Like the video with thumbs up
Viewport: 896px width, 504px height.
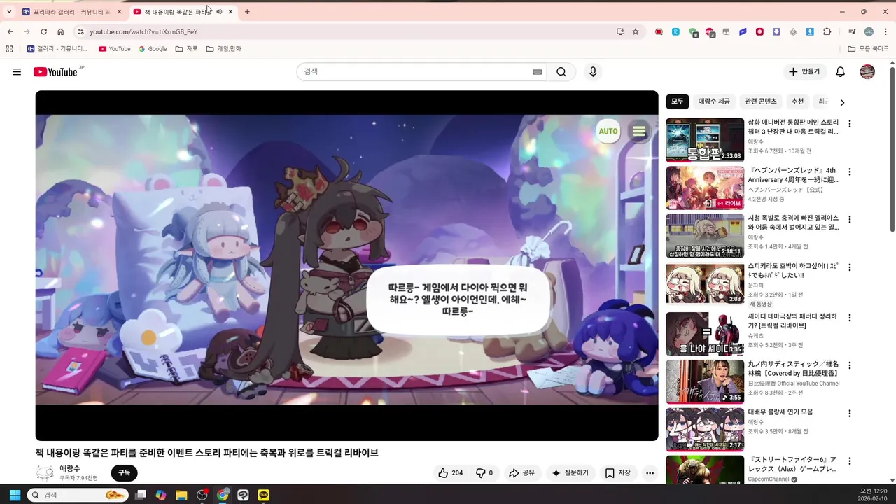[x=450, y=473]
